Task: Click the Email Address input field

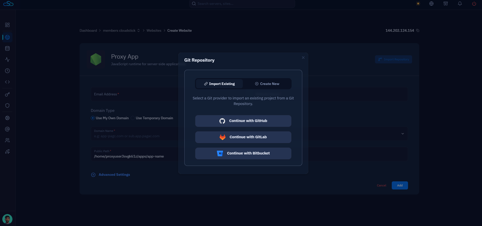Action: [135, 94]
